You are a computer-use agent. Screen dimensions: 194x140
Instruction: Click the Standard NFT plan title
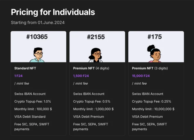point(25,68)
